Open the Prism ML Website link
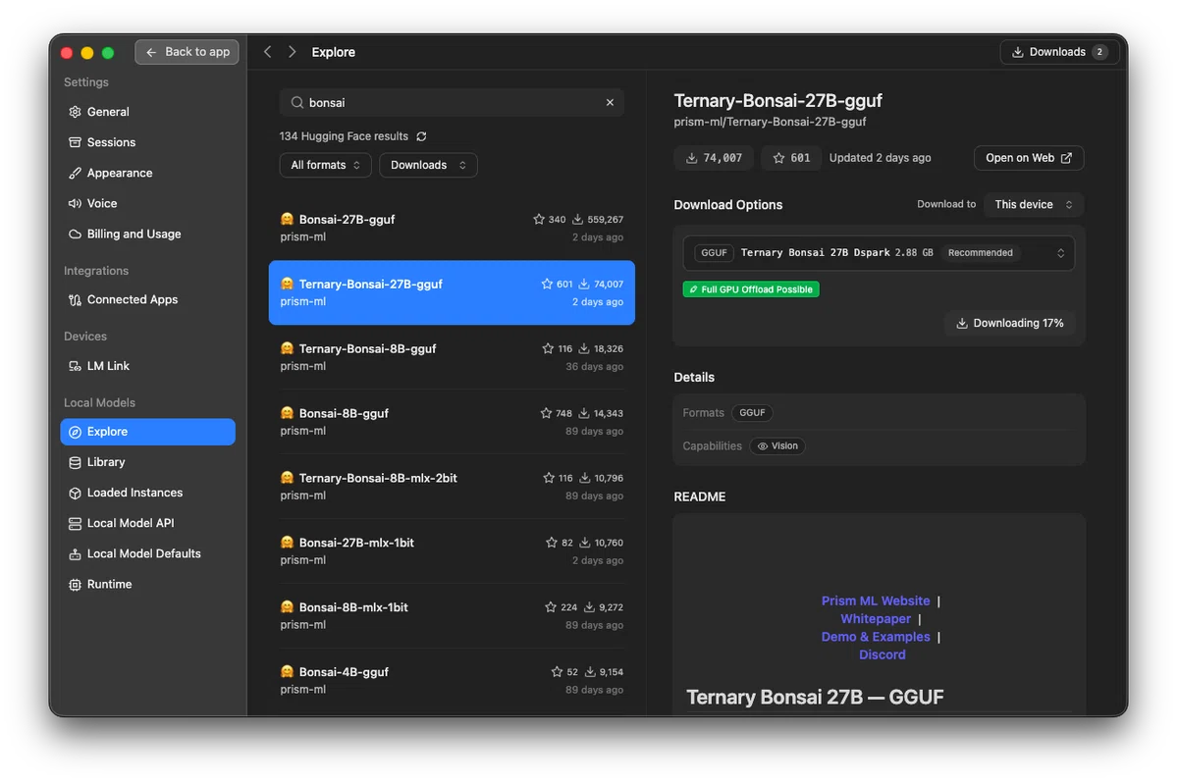Screen dimensions: 1178x783 coord(876,600)
